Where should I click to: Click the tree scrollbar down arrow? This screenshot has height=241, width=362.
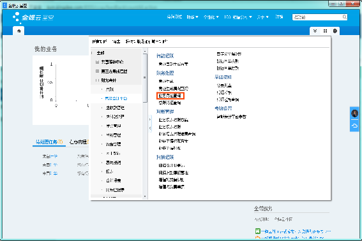145,196
